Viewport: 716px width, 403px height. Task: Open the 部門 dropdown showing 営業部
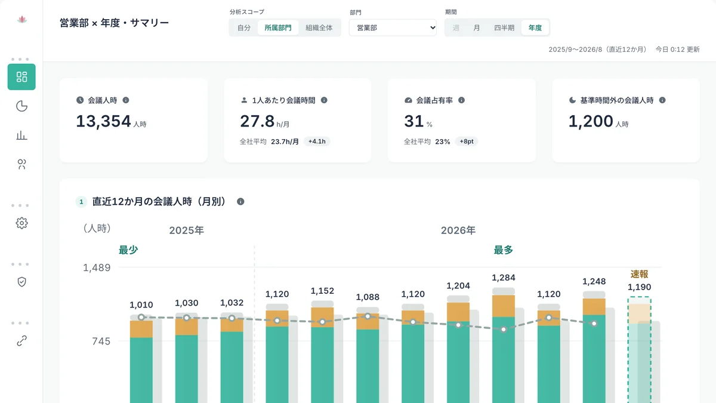[393, 27]
